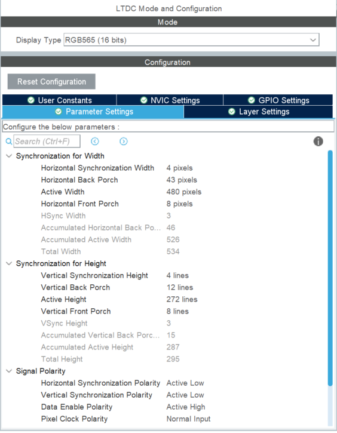Edit Vertical Back Porch value 12 lines
The width and height of the screenshot is (337, 433).
click(179, 287)
